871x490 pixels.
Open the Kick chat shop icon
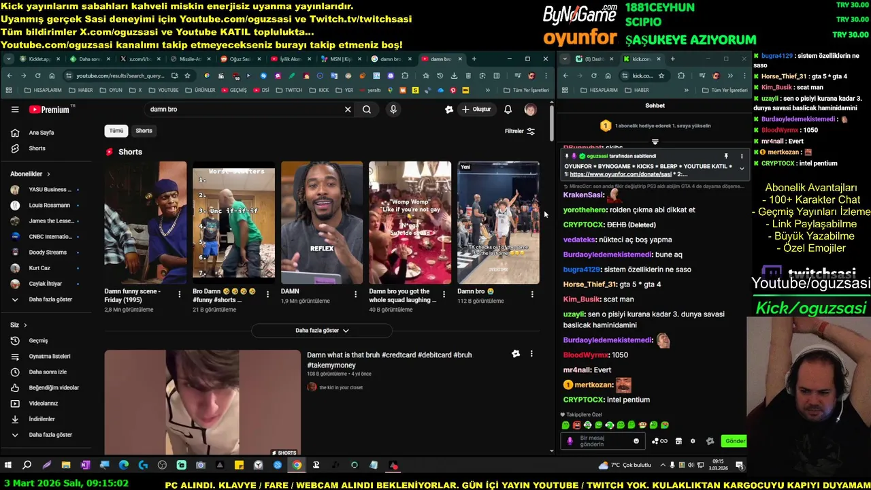click(x=678, y=441)
